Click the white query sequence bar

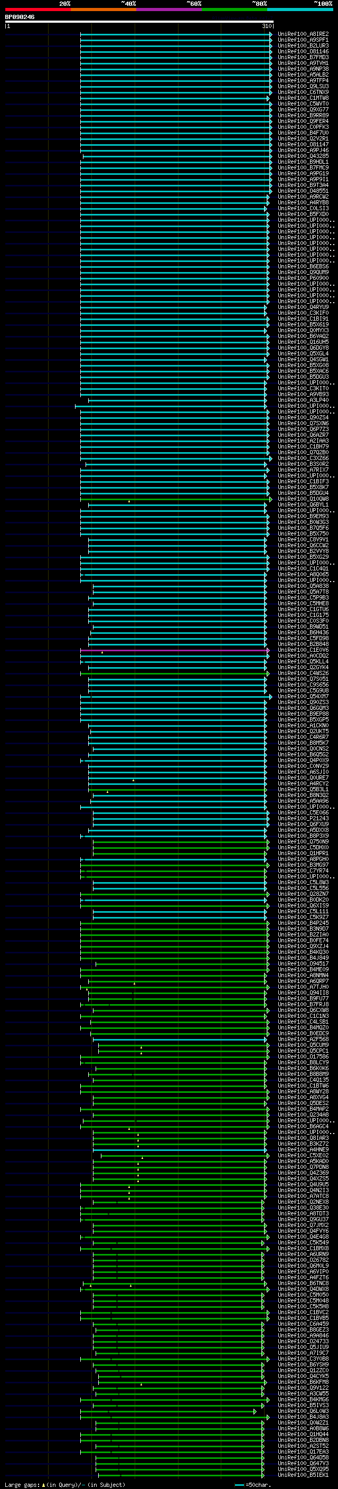coord(139,21)
